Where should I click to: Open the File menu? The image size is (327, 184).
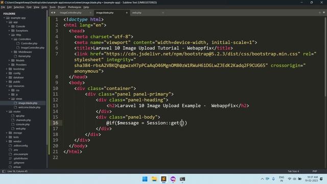click(x=3, y=7)
